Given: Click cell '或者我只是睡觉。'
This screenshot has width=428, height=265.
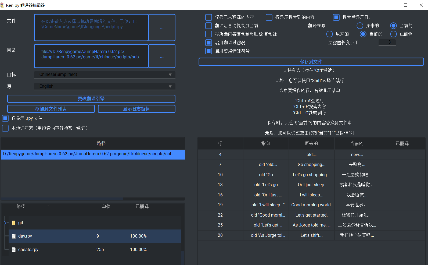Looking at the screenshot, I should click(x=357, y=185).
